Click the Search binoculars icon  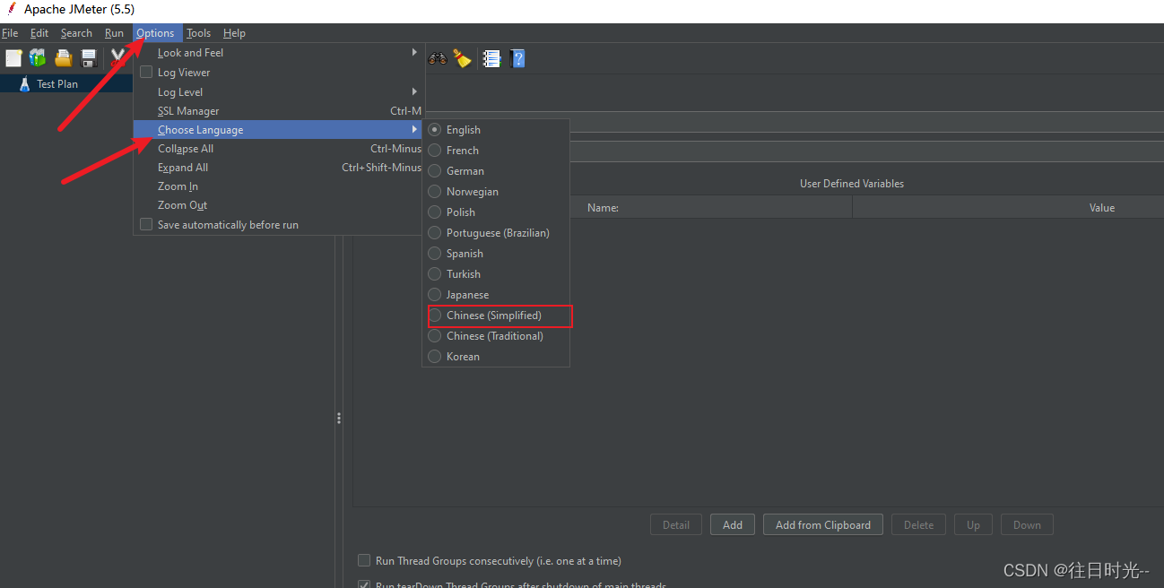click(x=438, y=58)
